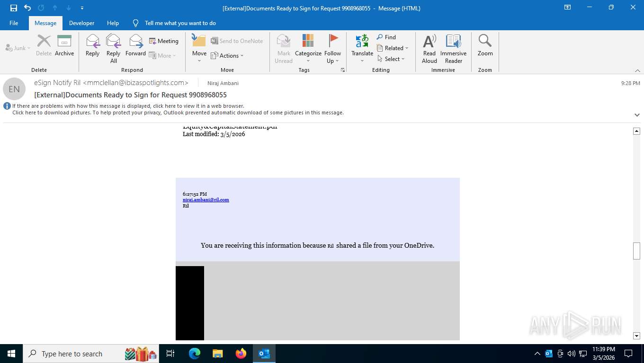Open the Windows Start menu
Image resolution: width=644 pixels, height=363 pixels.
11,354
